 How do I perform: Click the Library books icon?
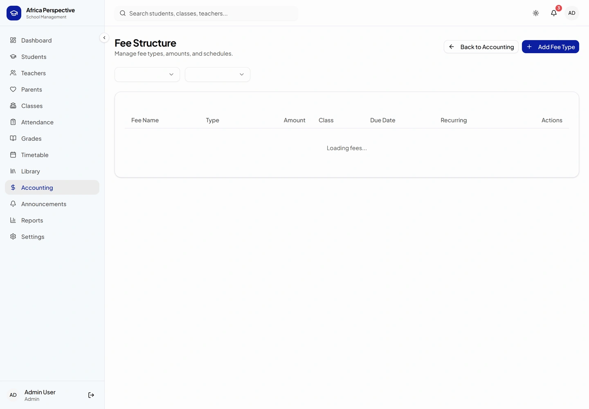pos(13,171)
